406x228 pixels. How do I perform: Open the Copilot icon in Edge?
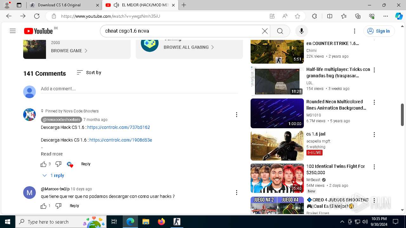coord(399,16)
